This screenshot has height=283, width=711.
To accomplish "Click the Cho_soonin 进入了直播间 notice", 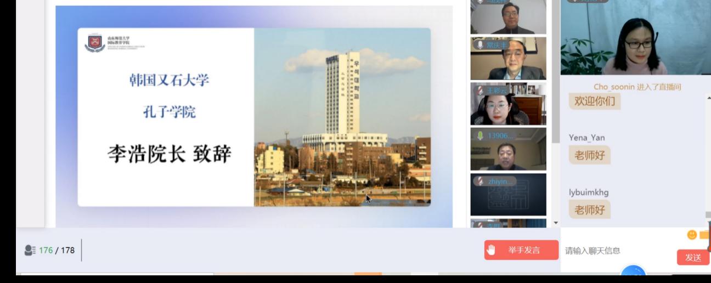I will (x=637, y=87).
